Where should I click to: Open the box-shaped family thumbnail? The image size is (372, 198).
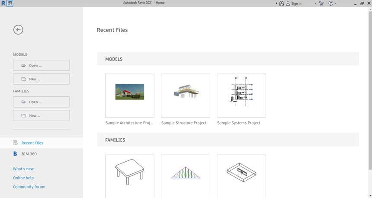pyautogui.click(x=241, y=176)
